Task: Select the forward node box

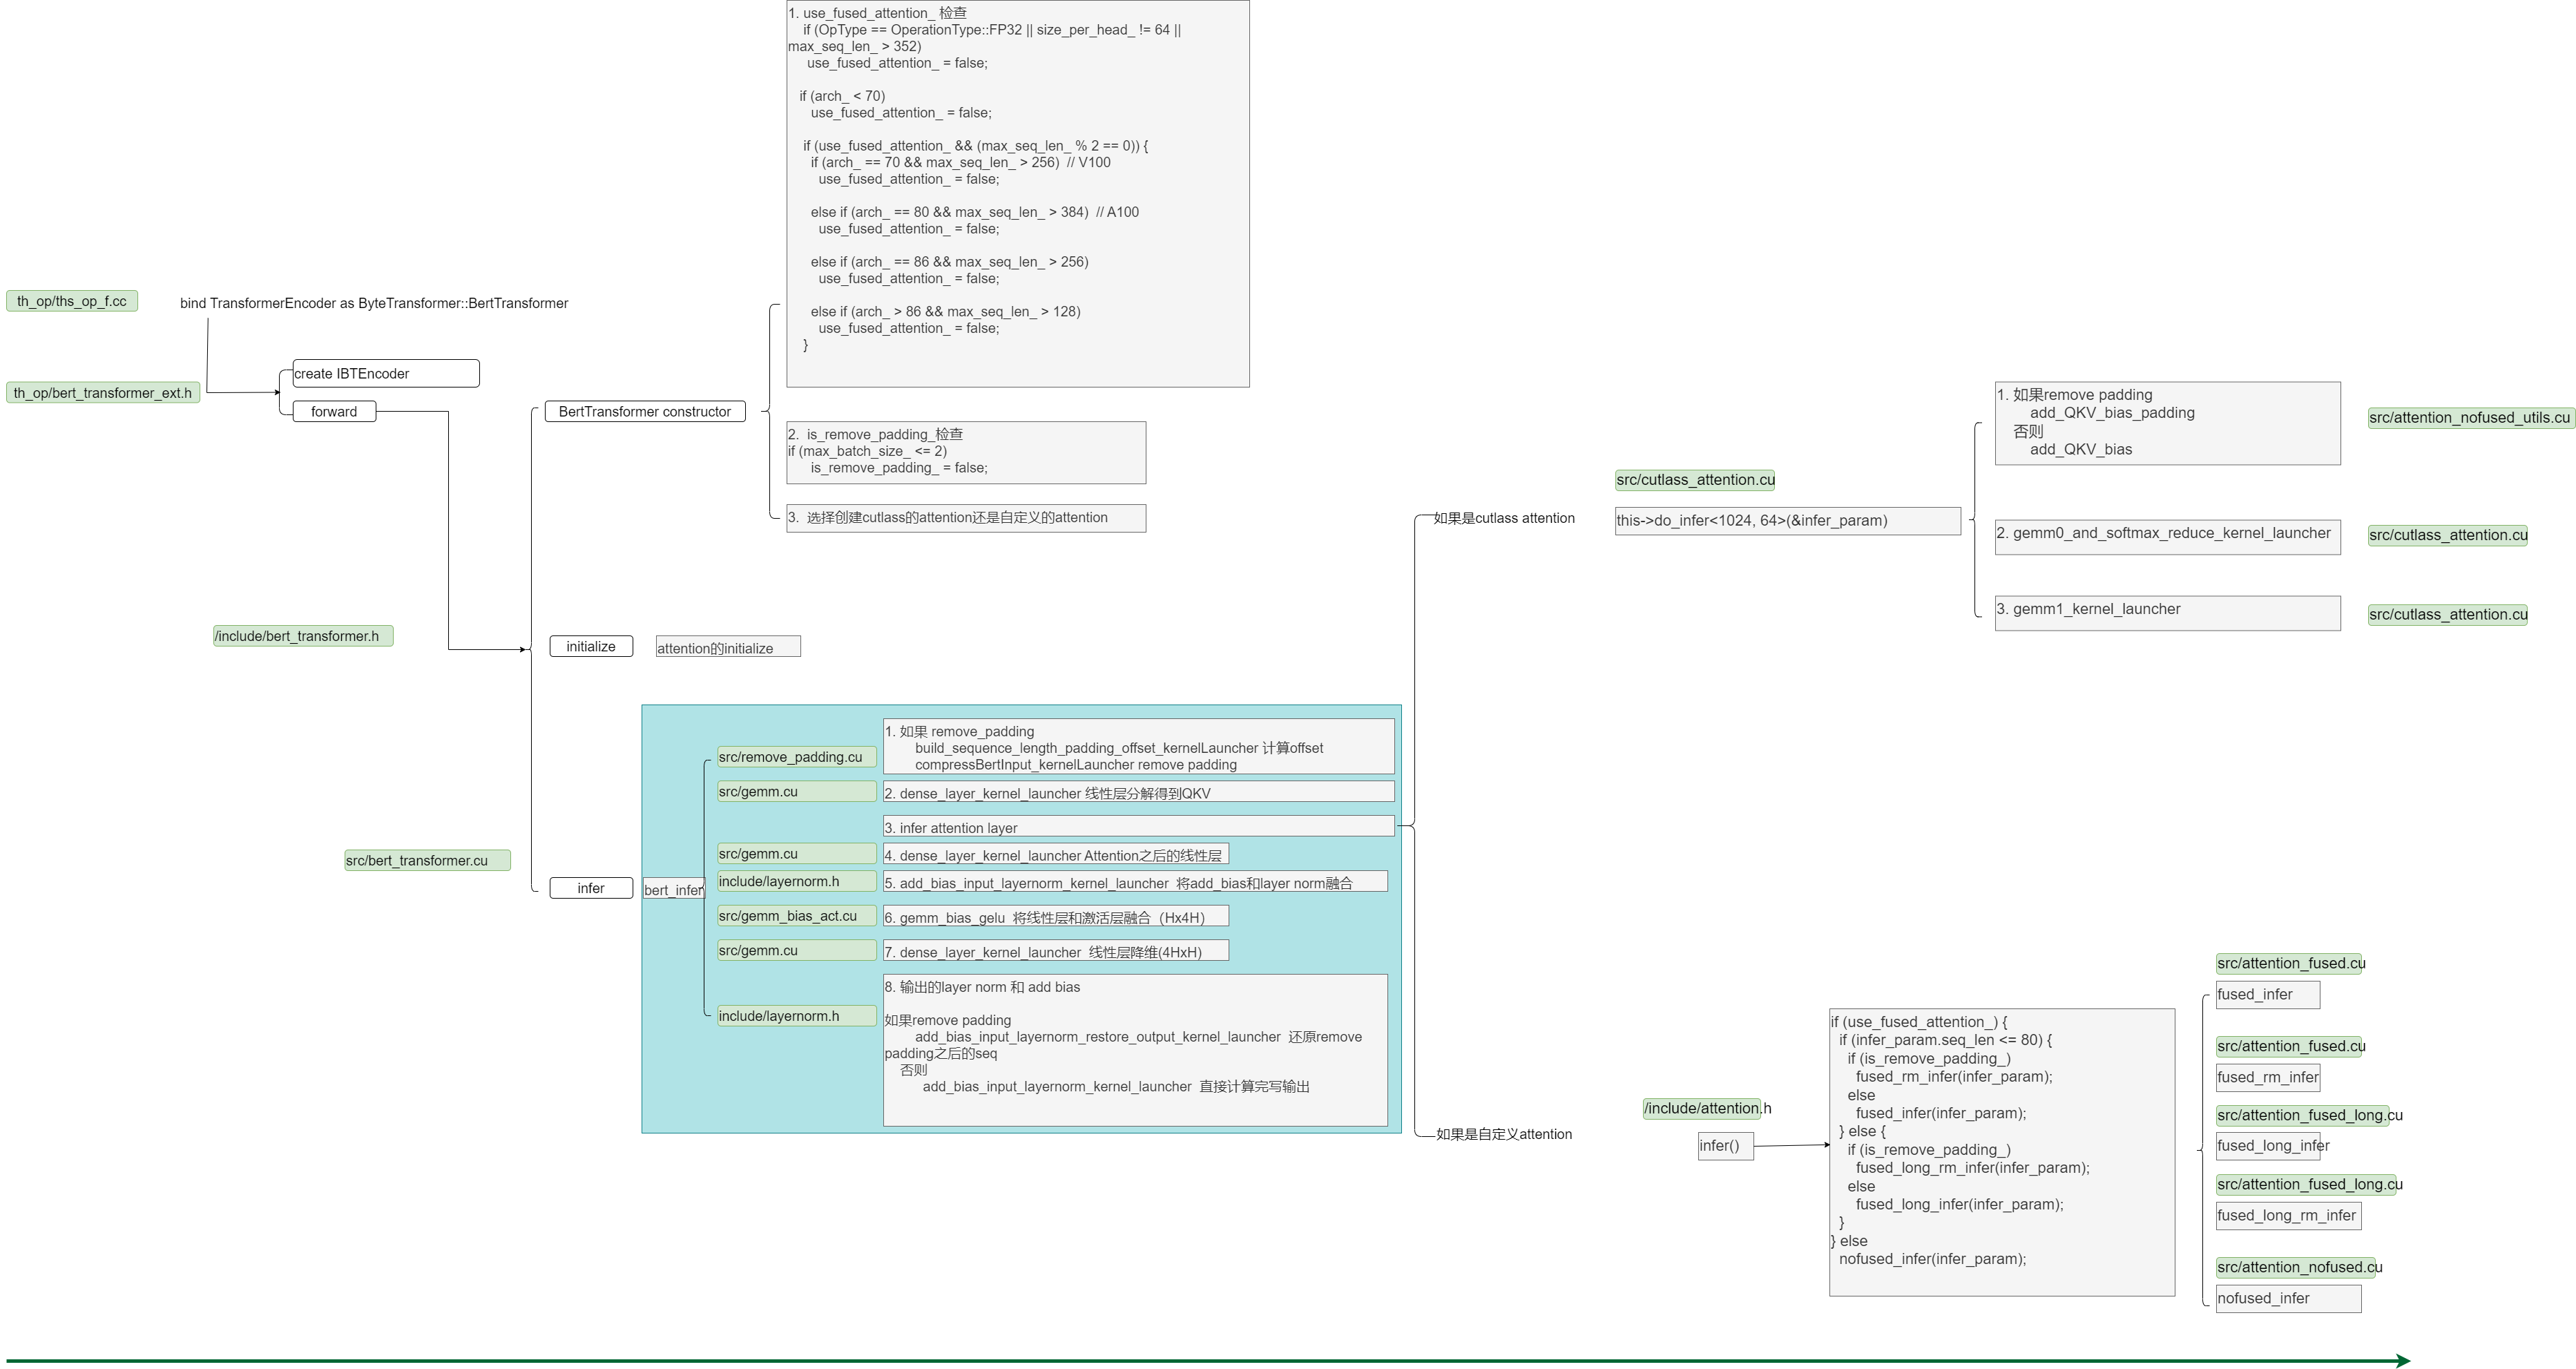Action: 334,411
